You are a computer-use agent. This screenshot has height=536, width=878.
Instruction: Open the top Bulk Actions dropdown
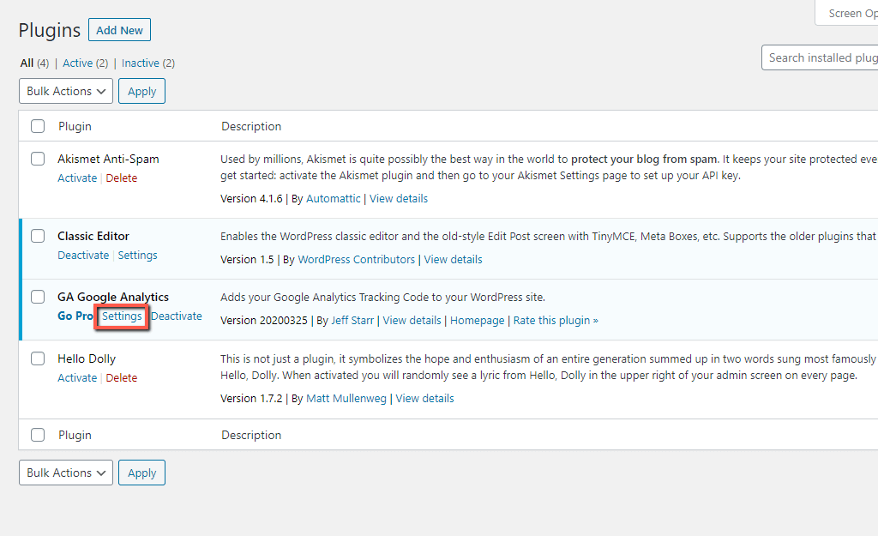tap(66, 91)
